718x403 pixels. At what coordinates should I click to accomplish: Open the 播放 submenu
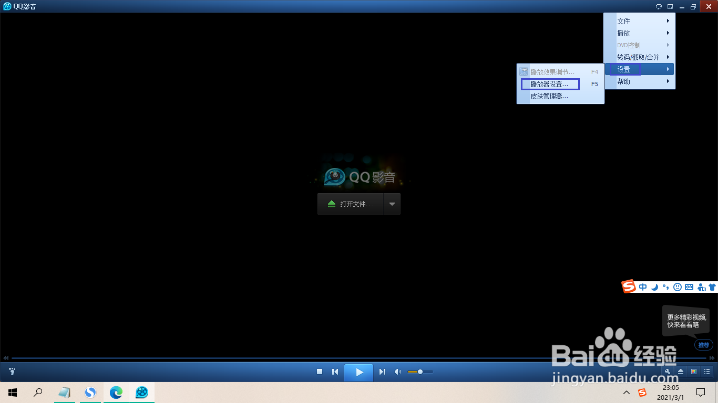pos(640,33)
